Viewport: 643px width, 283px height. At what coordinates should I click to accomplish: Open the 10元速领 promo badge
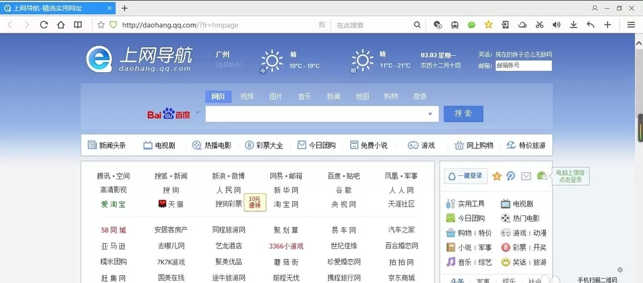255,202
